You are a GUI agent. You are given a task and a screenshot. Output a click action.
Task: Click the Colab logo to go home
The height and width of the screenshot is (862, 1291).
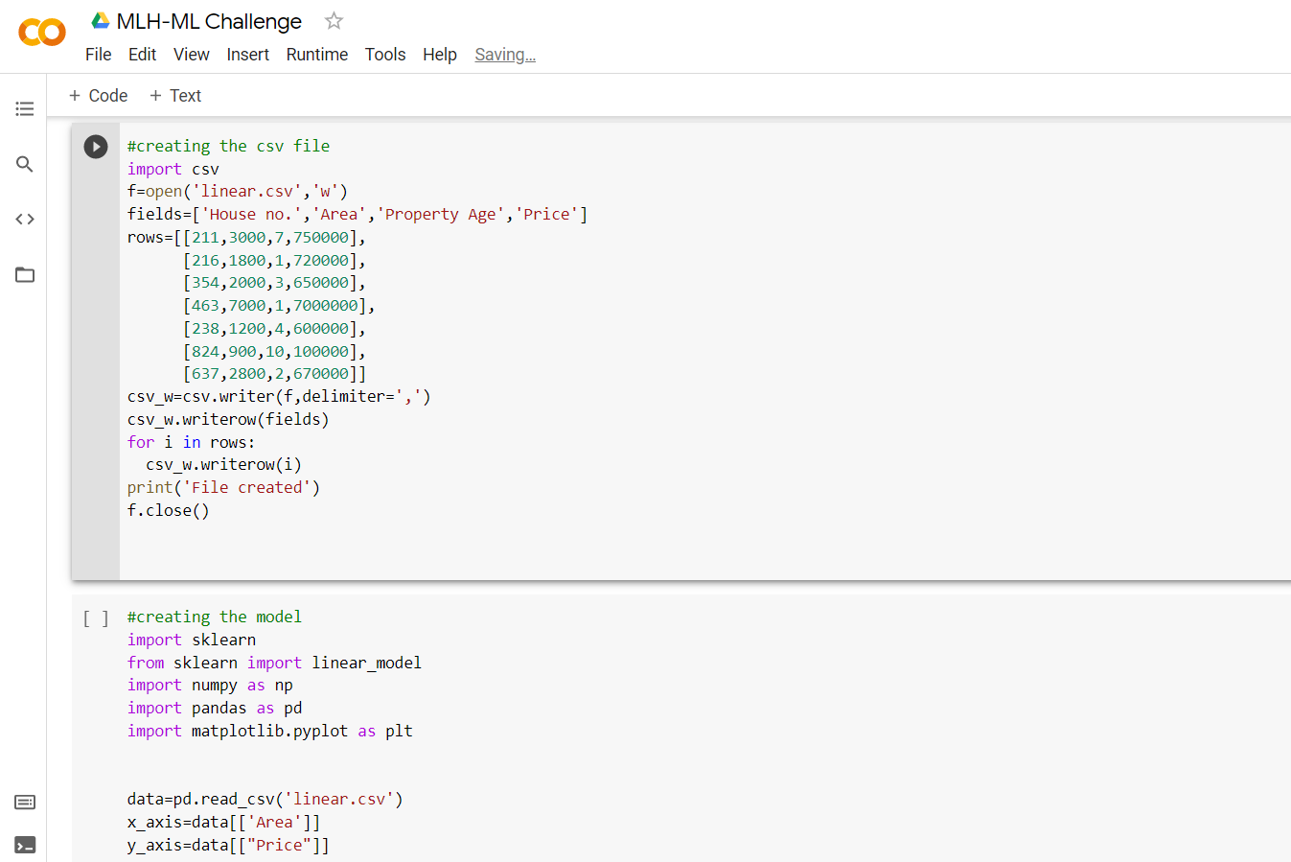(x=42, y=33)
